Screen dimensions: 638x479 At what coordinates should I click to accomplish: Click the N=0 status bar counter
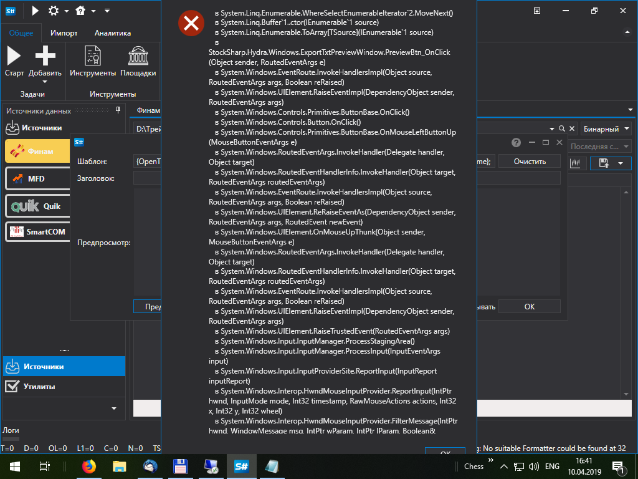click(135, 448)
